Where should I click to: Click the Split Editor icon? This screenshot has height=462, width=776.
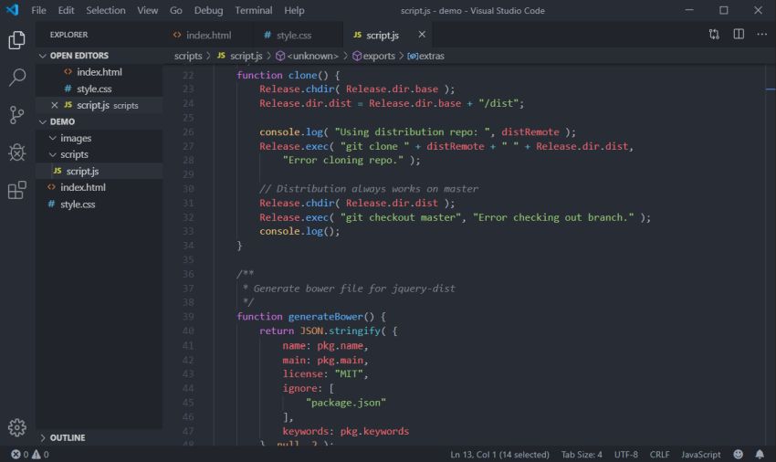pos(738,35)
